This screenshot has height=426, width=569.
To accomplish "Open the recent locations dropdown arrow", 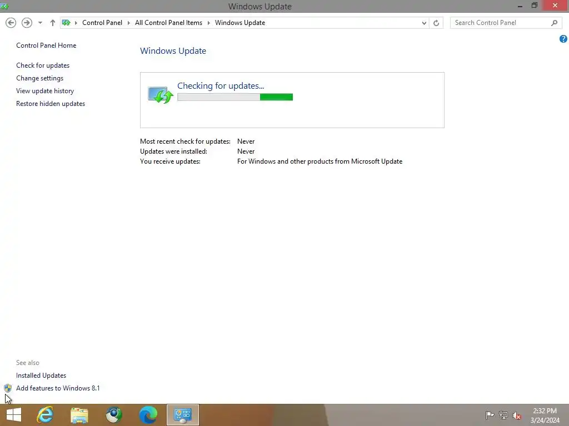I will (x=40, y=23).
